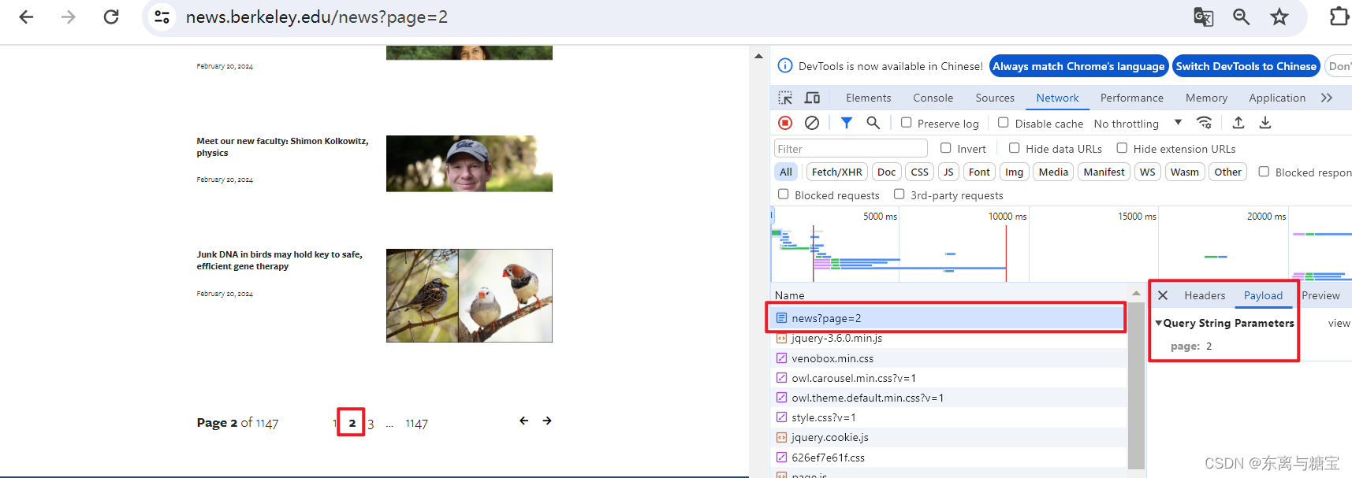Viewport: 1352px width, 478px height.
Task: Open the No throttling dropdown
Action: pyautogui.click(x=1138, y=124)
